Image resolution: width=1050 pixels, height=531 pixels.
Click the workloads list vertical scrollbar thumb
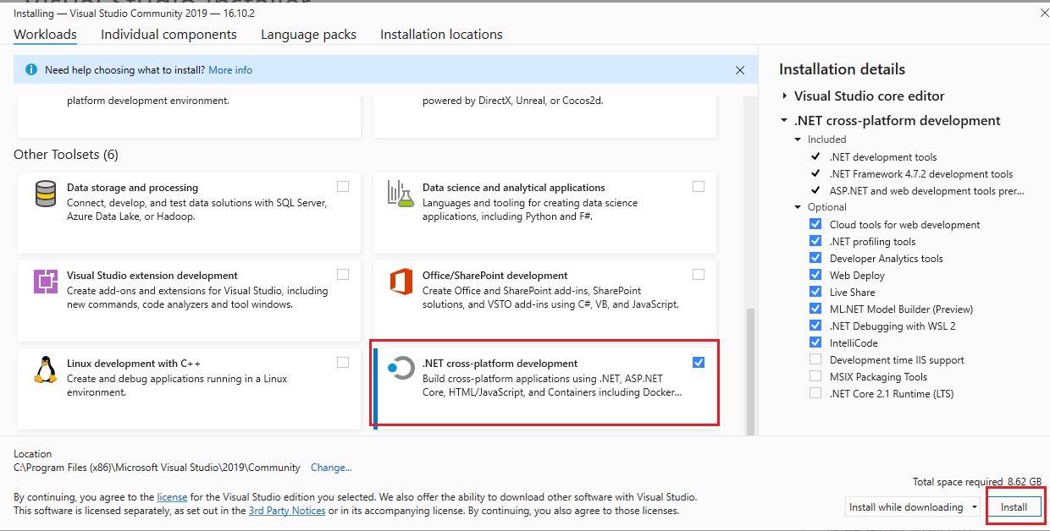point(749,370)
